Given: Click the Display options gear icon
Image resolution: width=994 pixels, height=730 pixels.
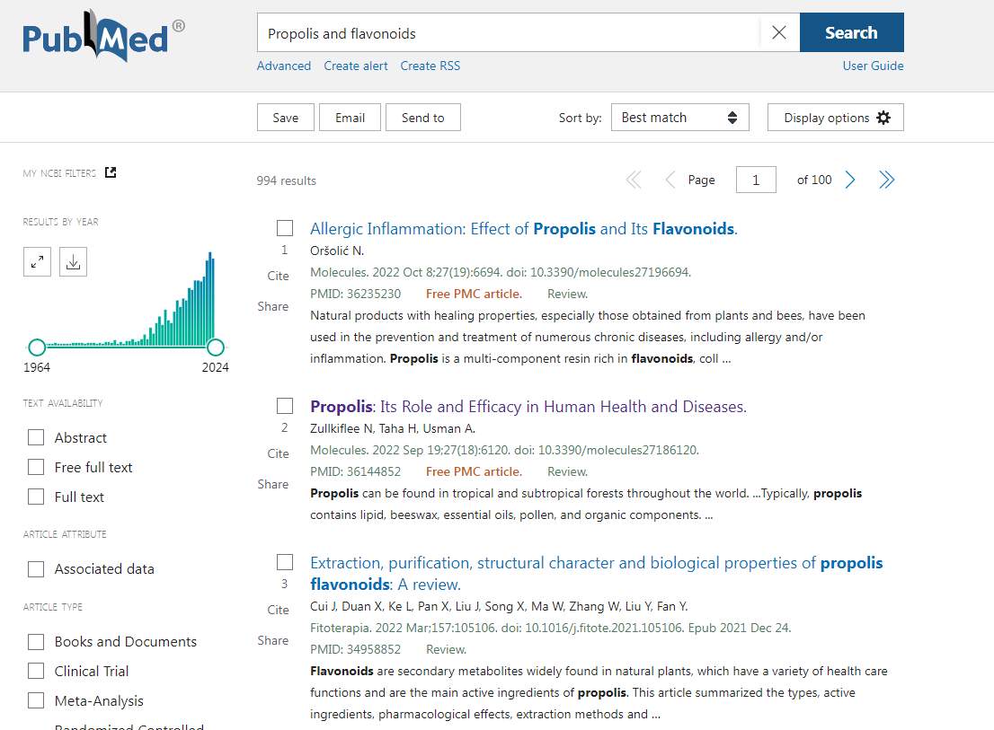Looking at the screenshot, I should pyautogui.click(x=883, y=118).
